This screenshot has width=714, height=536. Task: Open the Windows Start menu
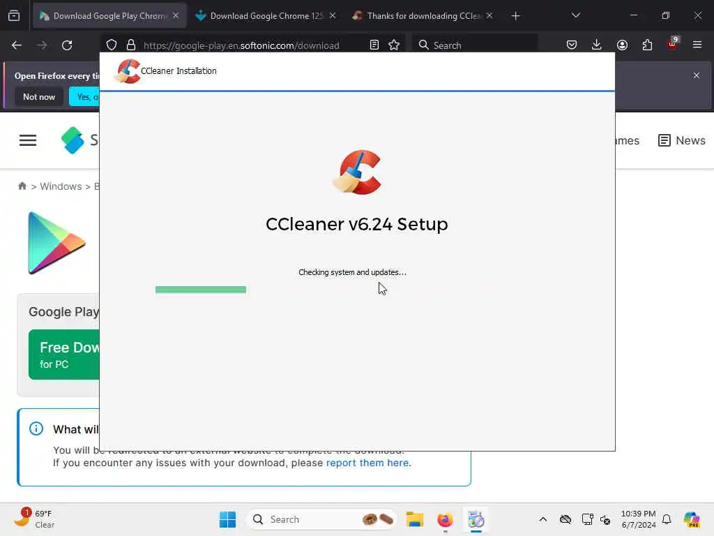coord(228,519)
